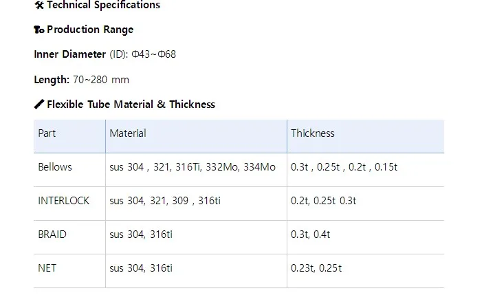Click the Bellows material list cell

point(192,167)
